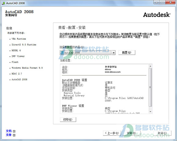This screenshot has height=141, width=177.
Task: Cancel setup with 取消(C) button
Action: 162,133
